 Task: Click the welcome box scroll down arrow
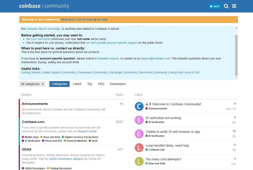point(236,77)
